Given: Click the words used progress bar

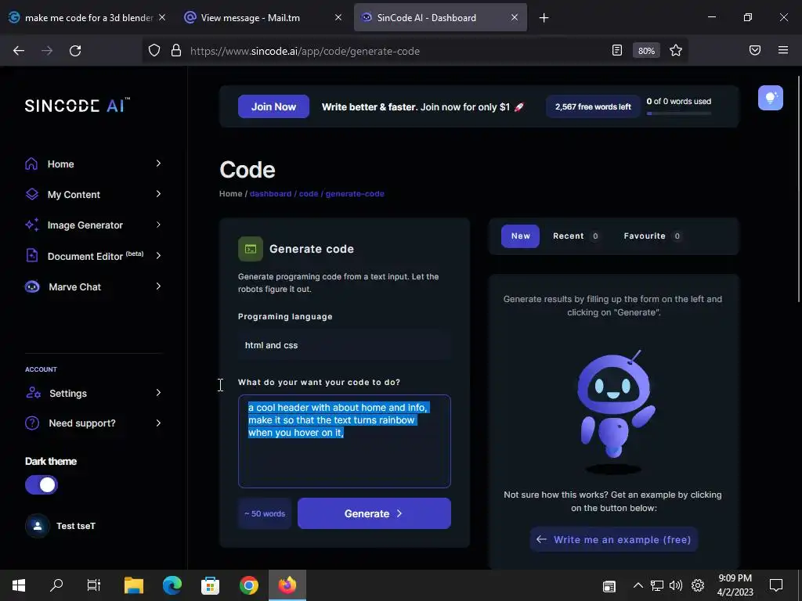Looking at the screenshot, I should click(679, 113).
